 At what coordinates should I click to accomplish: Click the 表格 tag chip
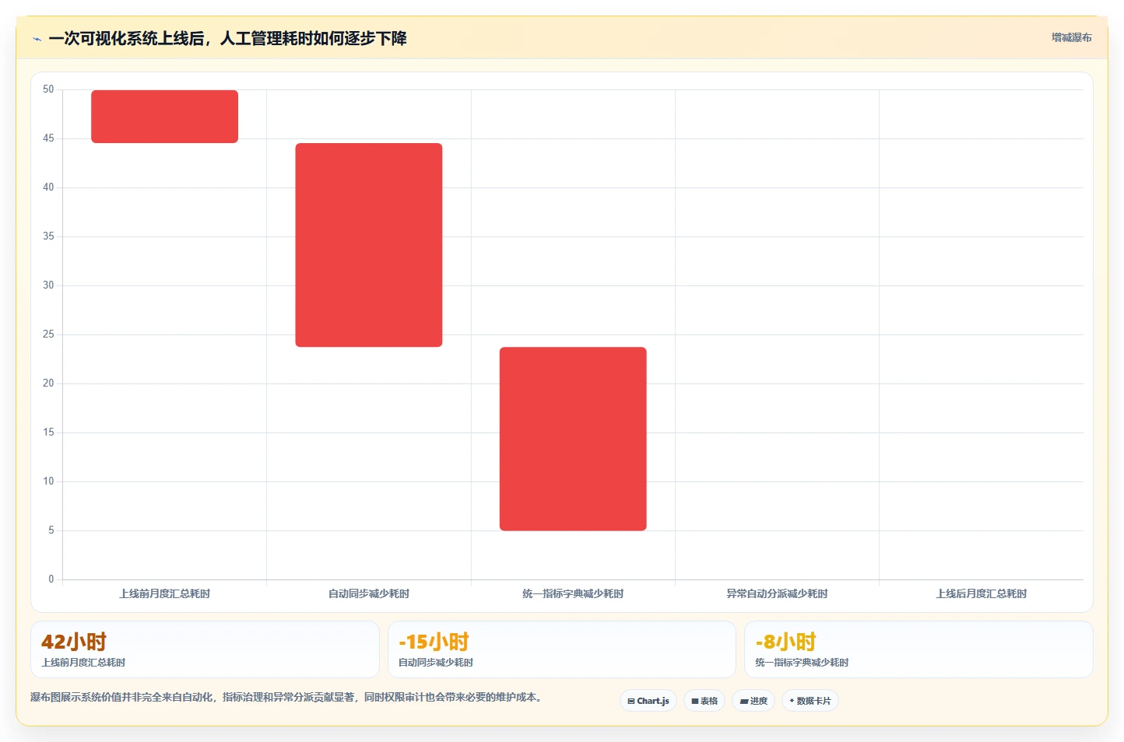(x=704, y=701)
